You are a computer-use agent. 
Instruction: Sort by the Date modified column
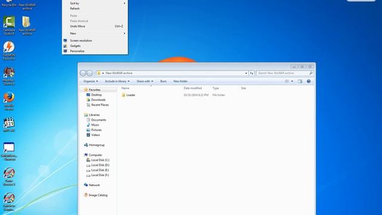click(x=193, y=88)
